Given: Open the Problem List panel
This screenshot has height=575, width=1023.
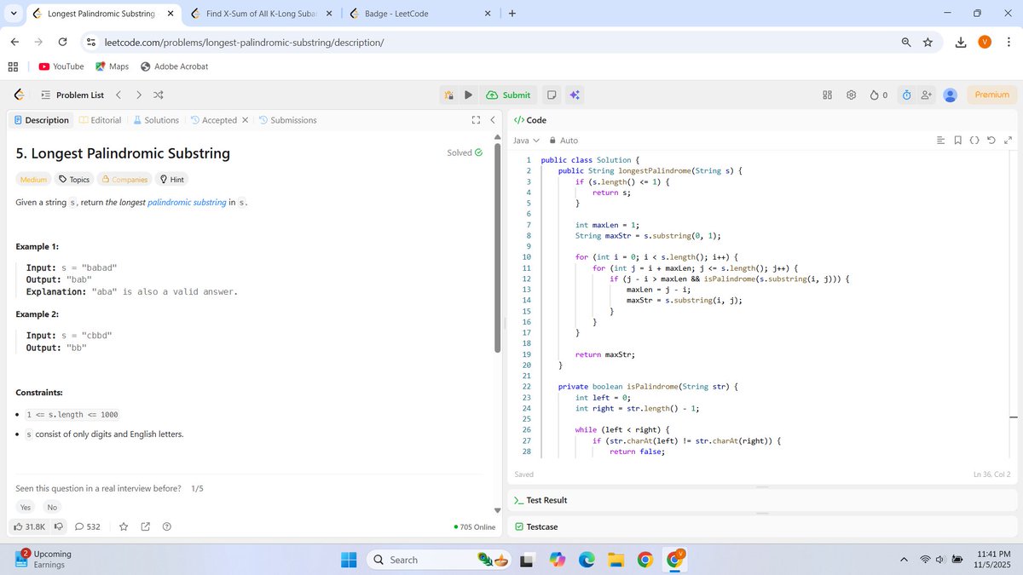Looking at the screenshot, I should [x=72, y=95].
